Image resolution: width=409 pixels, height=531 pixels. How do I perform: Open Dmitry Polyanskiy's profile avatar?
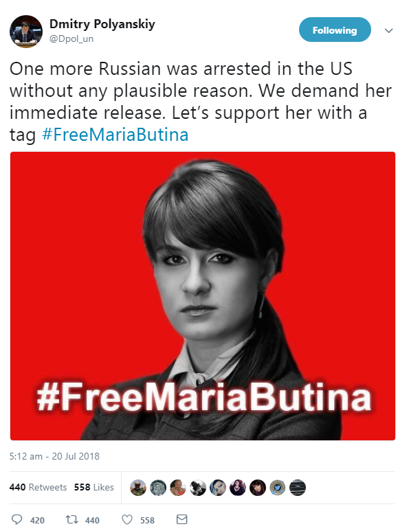(26, 31)
